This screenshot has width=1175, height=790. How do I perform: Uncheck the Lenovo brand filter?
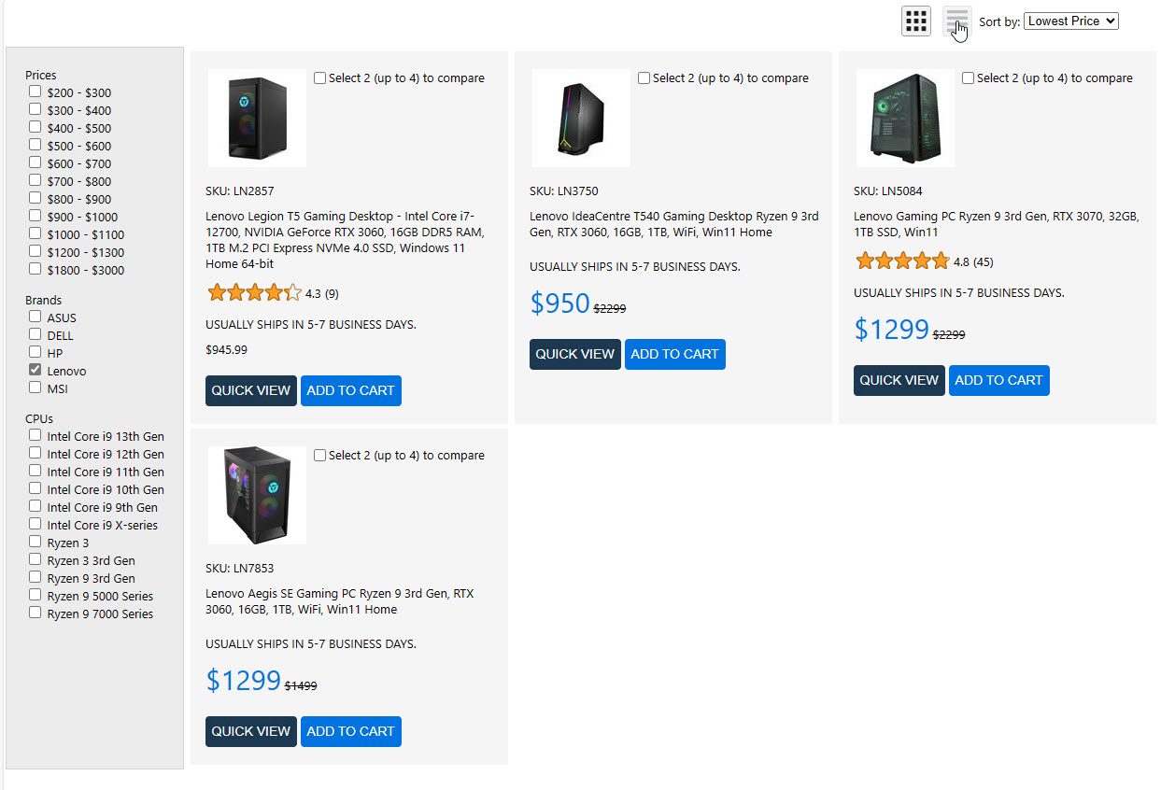click(35, 371)
